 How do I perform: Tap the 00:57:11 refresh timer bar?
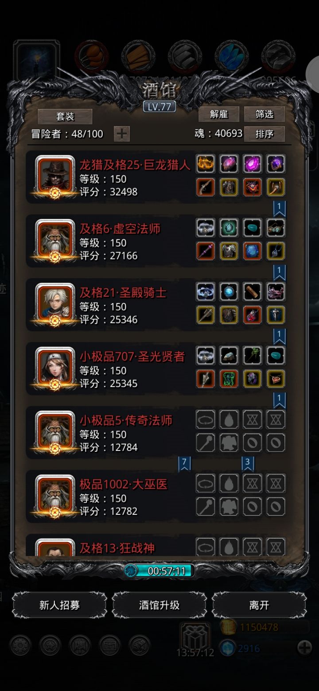pos(159,571)
